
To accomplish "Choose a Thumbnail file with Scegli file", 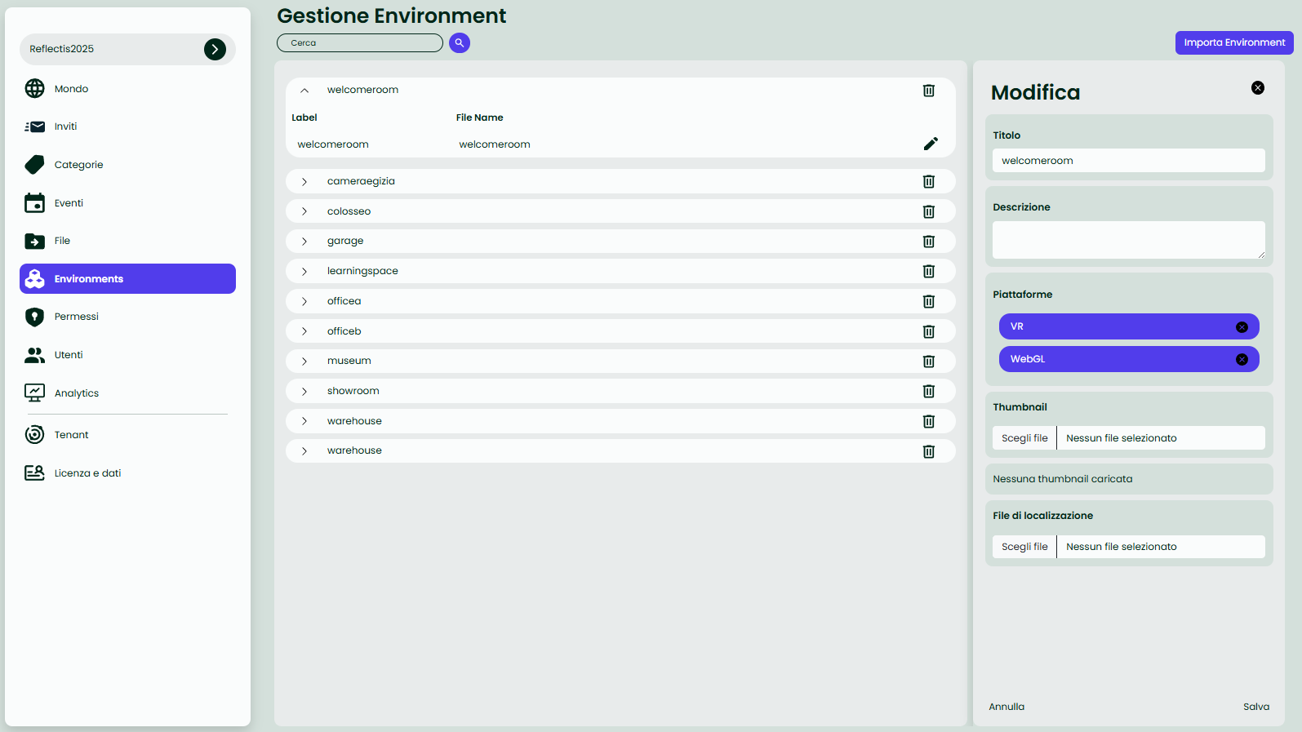I will (1024, 438).
